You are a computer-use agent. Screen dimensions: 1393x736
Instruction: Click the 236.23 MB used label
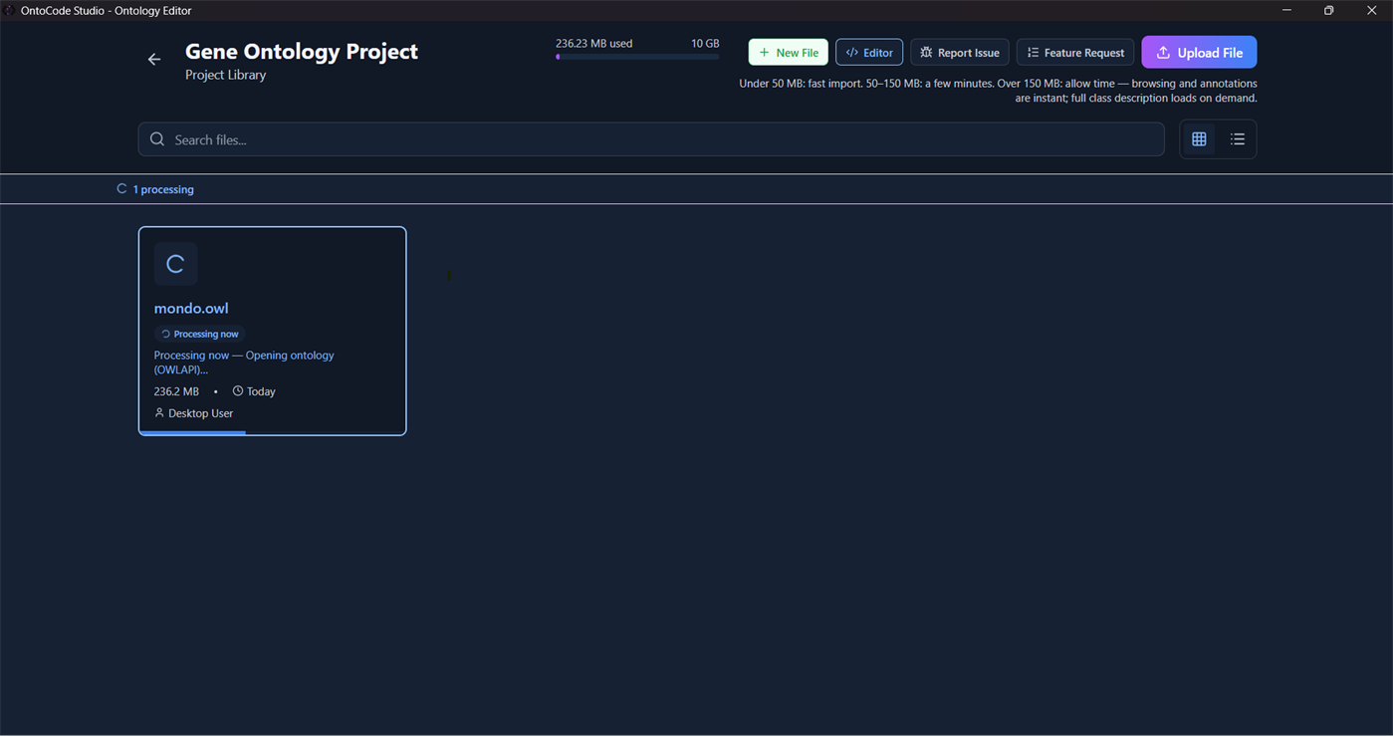coord(594,44)
